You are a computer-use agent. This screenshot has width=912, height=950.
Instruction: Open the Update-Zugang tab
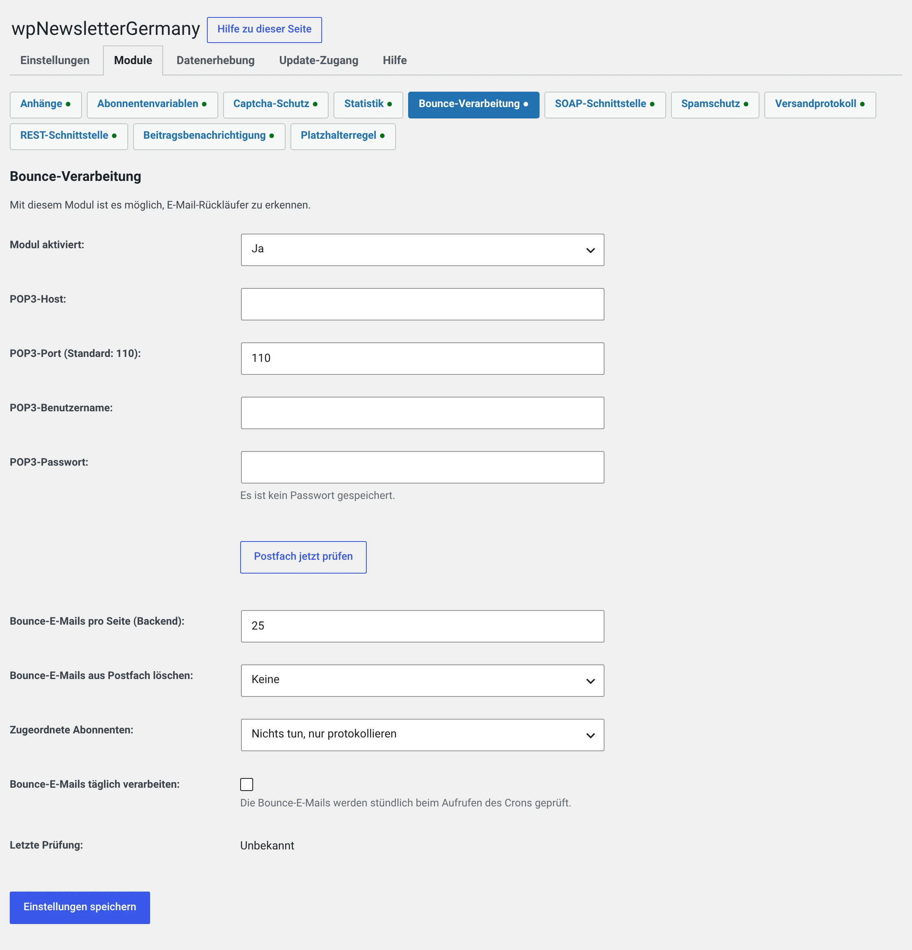(x=318, y=60)
